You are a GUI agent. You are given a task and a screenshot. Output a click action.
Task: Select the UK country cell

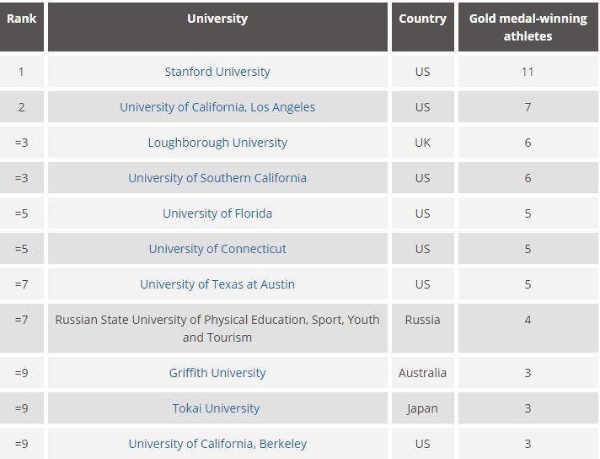[x=422, y=143]
